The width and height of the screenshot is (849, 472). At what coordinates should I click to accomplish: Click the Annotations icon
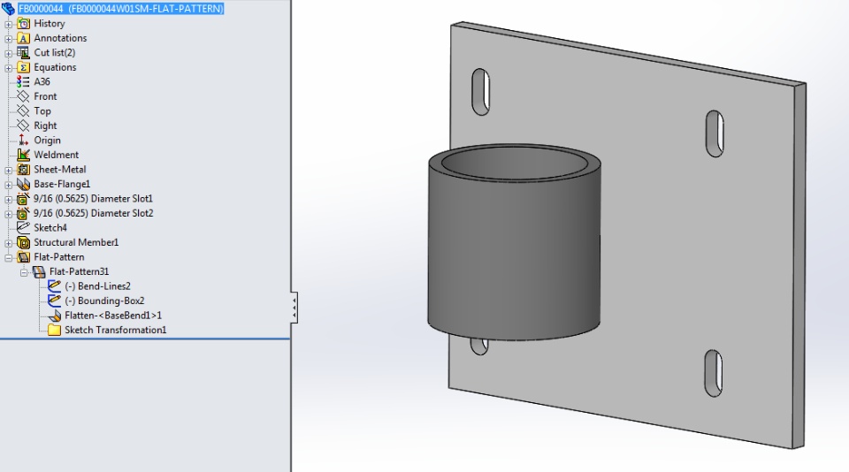tap(23, 38)
